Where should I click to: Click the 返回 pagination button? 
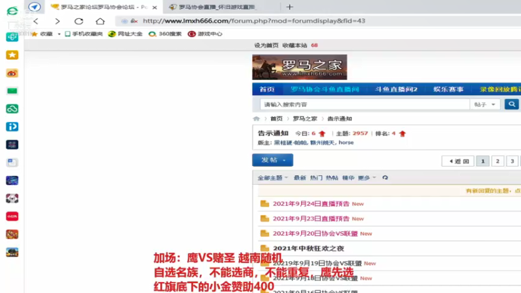coord(458,161)
